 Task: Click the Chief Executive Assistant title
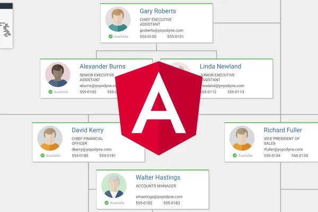(x=155, y=22)
